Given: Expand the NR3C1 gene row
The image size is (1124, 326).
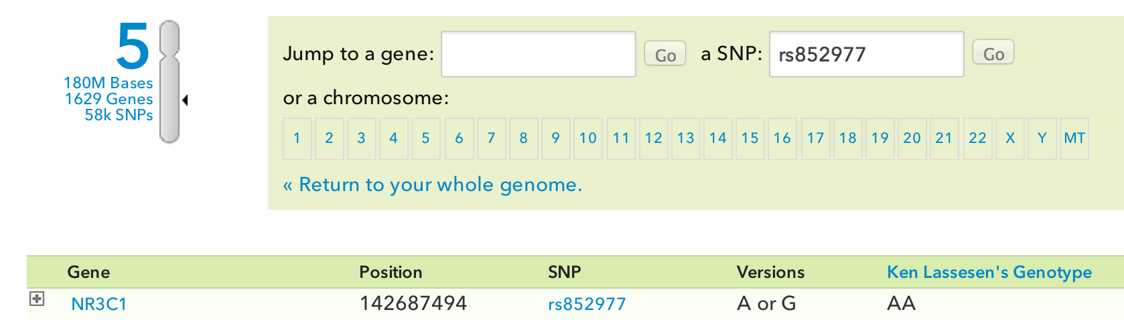Looking at the screenshot, I should [x=37, y=299].
